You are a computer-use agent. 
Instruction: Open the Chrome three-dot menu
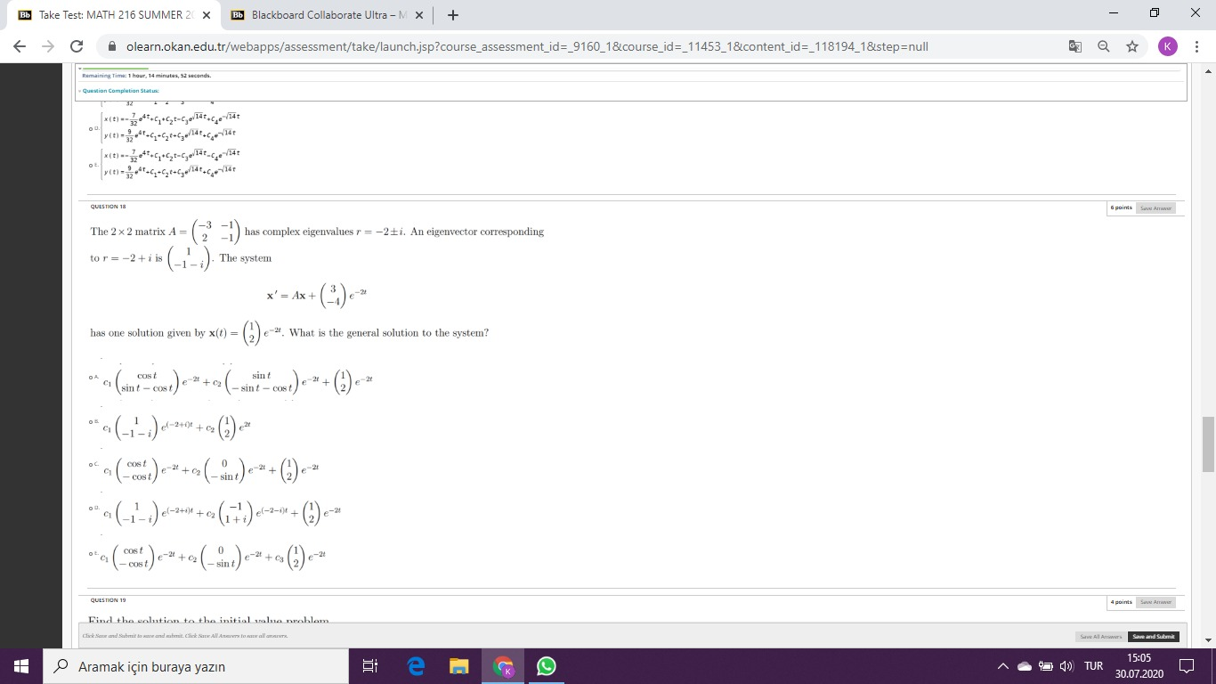(1197, 46)
